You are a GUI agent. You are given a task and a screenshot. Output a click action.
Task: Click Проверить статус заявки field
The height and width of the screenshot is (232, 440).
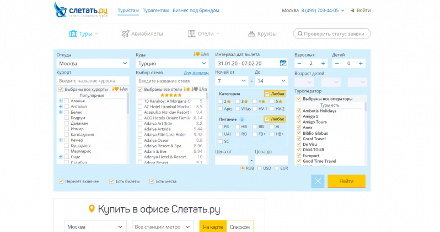(x=332, y=34)
